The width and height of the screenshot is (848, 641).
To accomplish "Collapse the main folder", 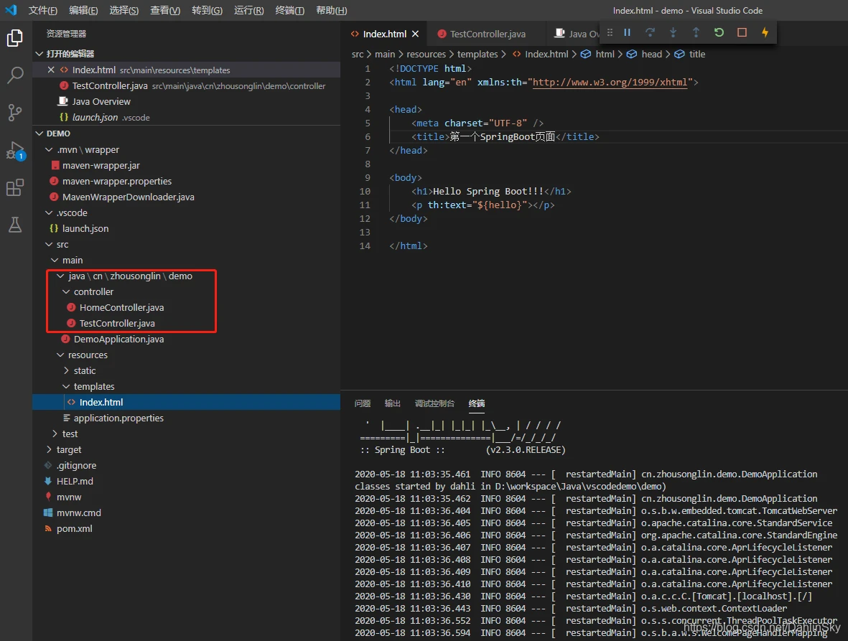I will click(x=55, y=260).
